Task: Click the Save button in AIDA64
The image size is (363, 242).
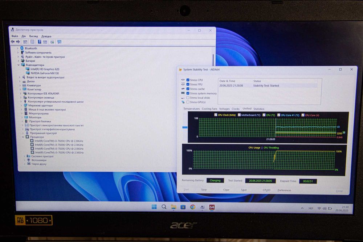Action: pyautogui.click(x=244, y=190)
